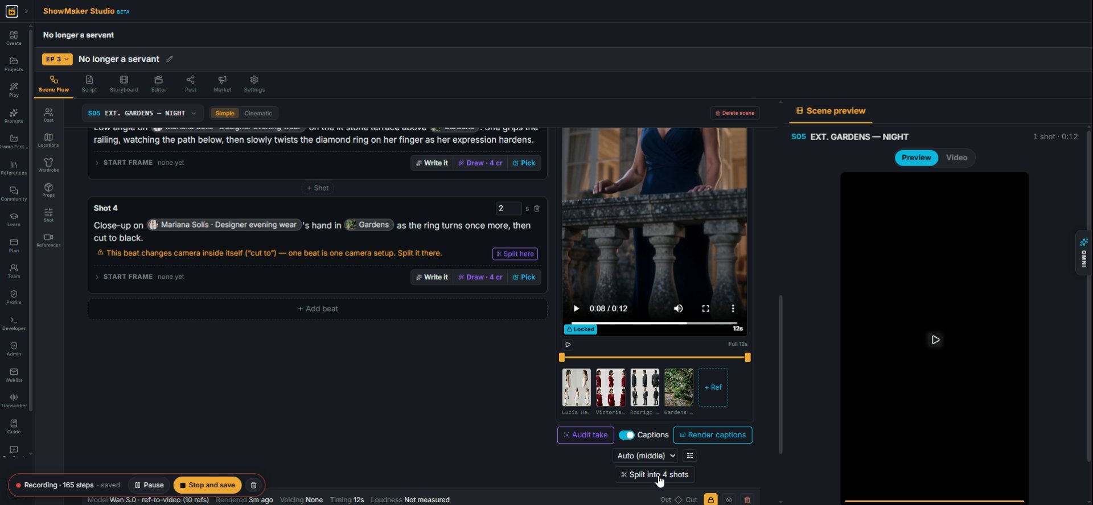
Task: Open the Developer sidebar icon
Action: pyautogui.click(x=14, y=323)
